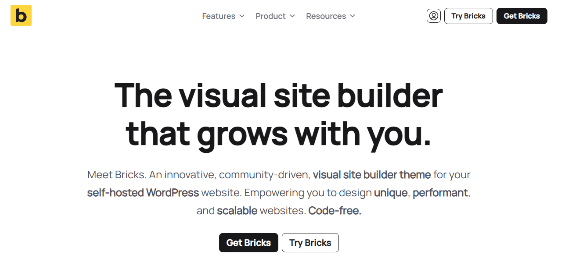Click the Get Bricks button below the description

[248, 243]
